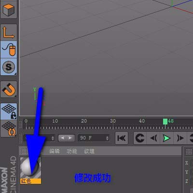Click frame 20 on timeline ruler
Screen dimensions: 193x193
84,121
